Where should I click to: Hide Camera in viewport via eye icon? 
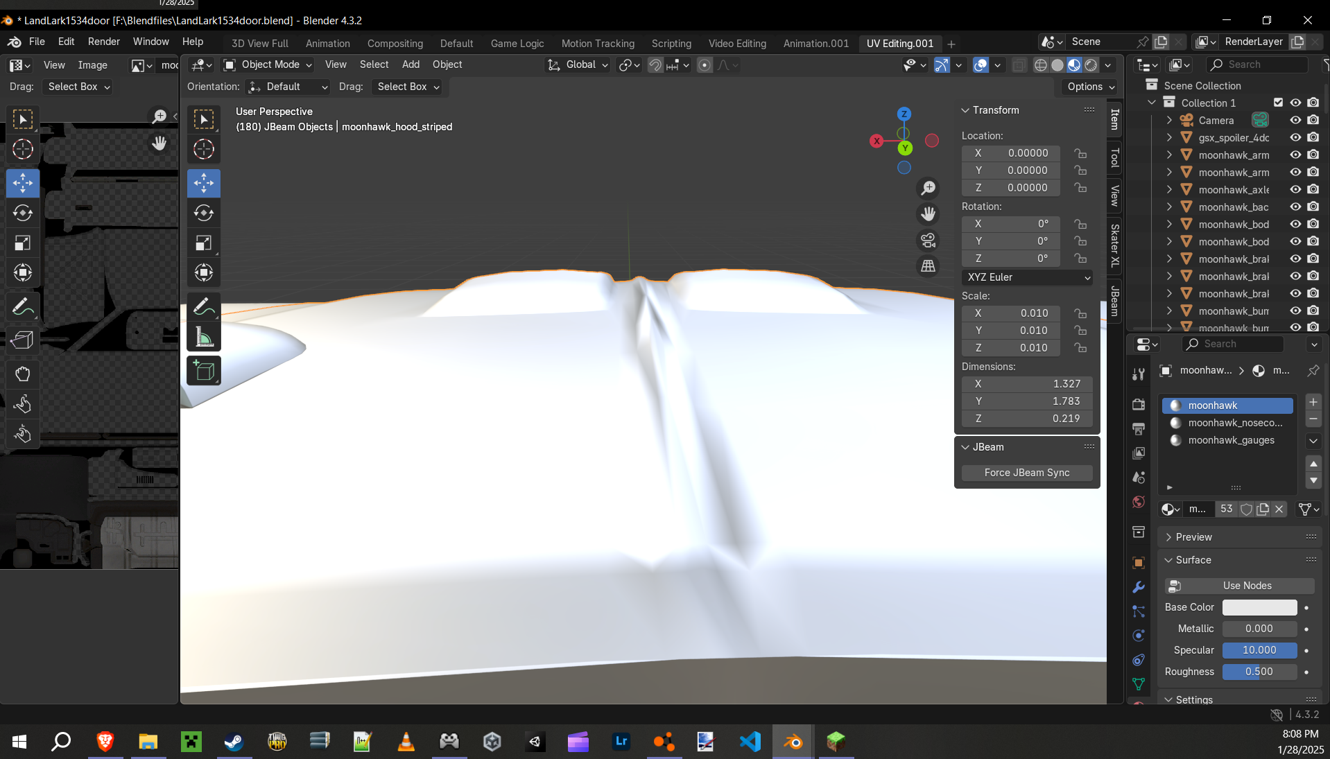click(1295, 120)
